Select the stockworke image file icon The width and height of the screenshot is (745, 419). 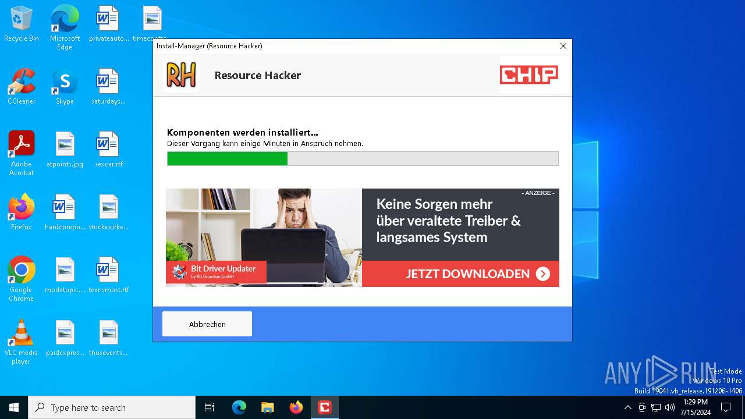click(108, 212)
